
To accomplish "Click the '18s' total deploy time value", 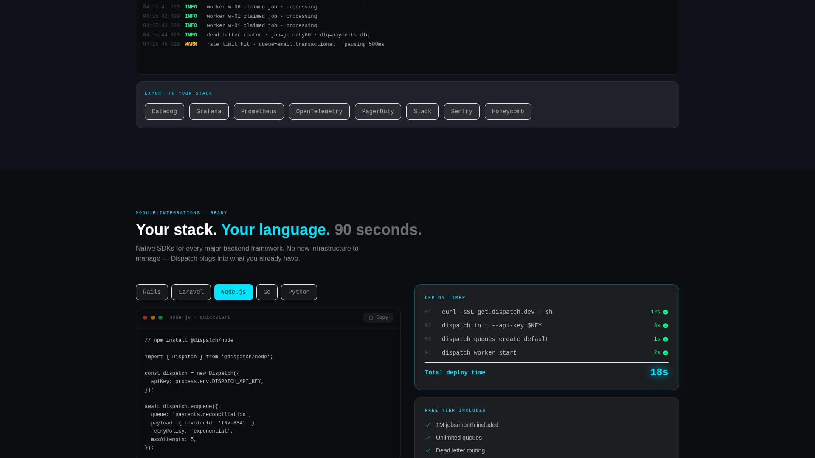I will [x=659, y=372].
